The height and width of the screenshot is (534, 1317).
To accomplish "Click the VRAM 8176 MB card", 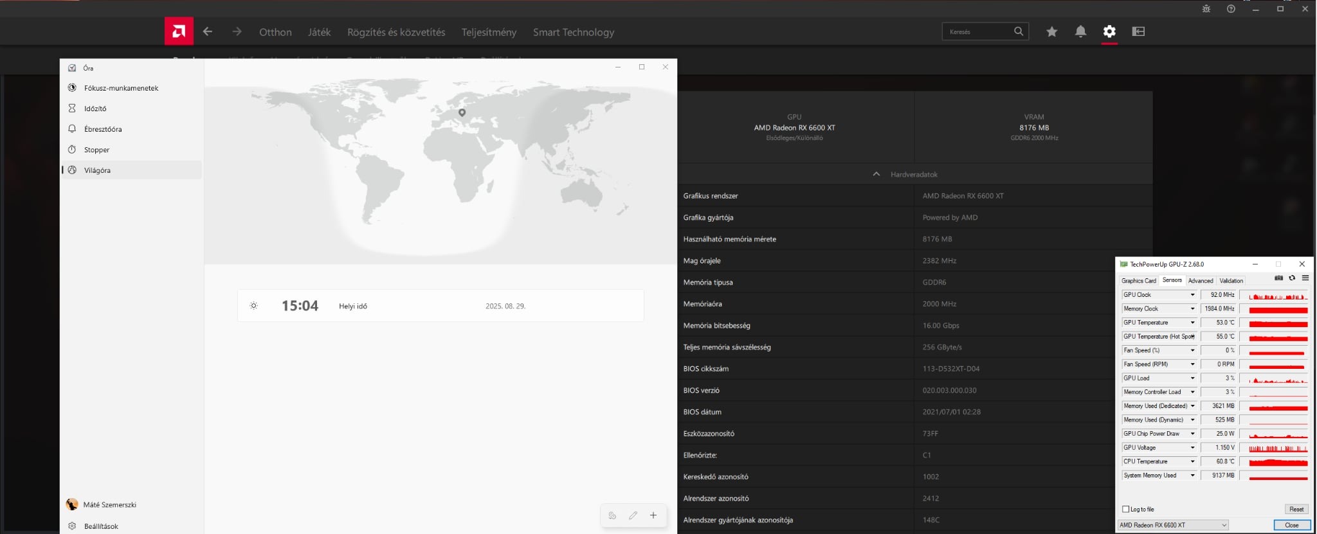I will 1034,127.
